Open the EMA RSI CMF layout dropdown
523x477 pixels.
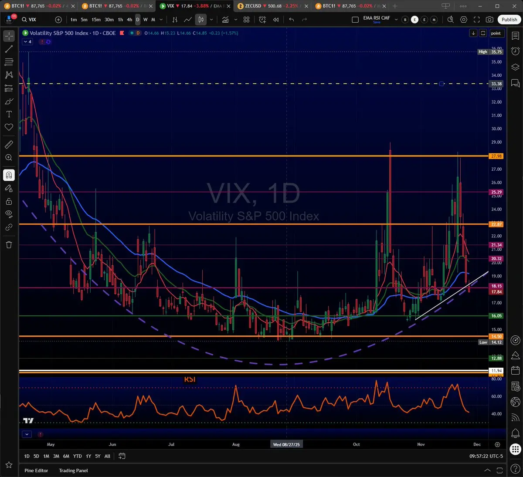tap(396, 20)
